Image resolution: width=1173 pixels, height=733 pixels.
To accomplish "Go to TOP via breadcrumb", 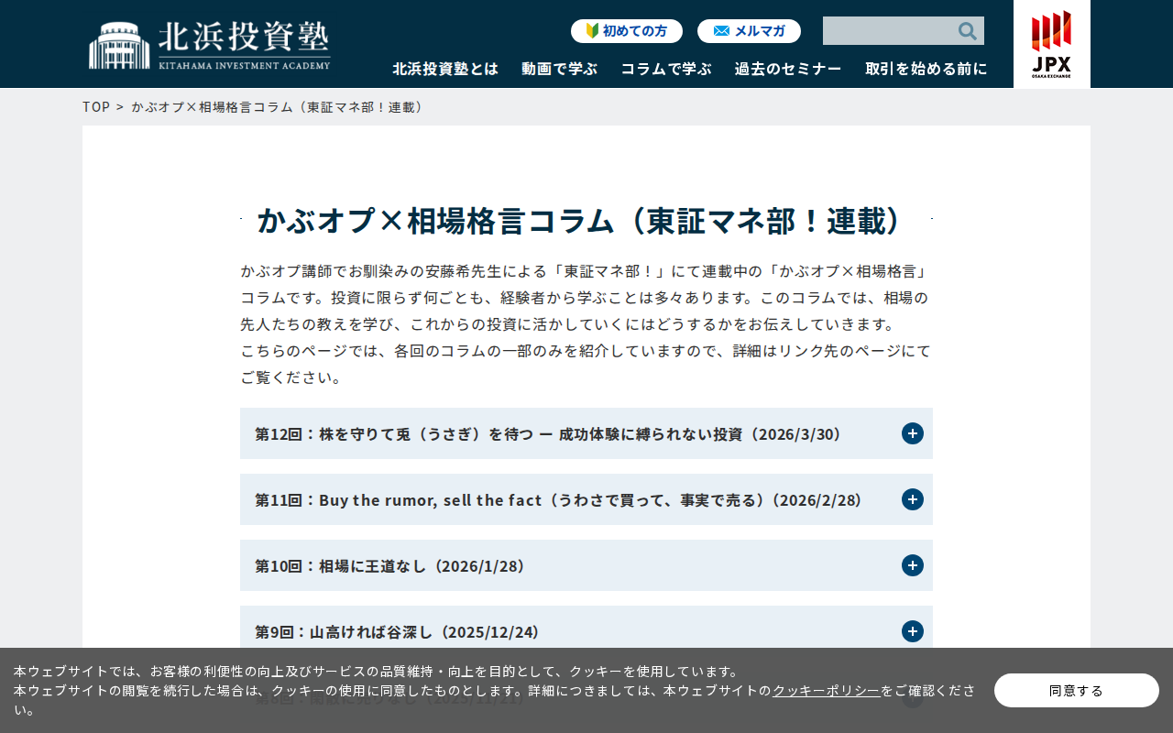I will (x=96, y=106).
